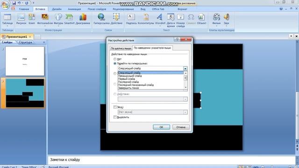Open the Главная ribbon tab
Screen dimensions: 299x168
coord(24,9)
